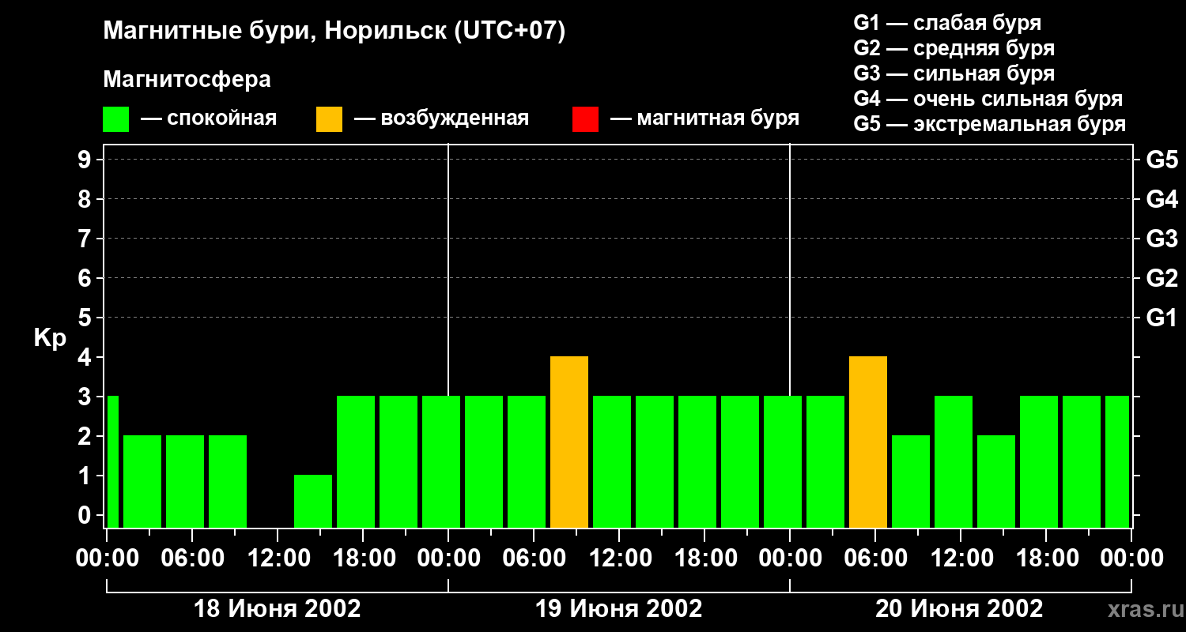
Task: Click the orange Kp 4 bar on 19 June
Action: pos(569,442)
